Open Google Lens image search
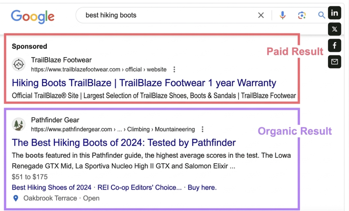Image resolution: width=349 pixels, height=211 pixels. click(x=302, y=15)
